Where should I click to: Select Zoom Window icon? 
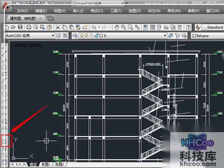[x=130, y=27]
